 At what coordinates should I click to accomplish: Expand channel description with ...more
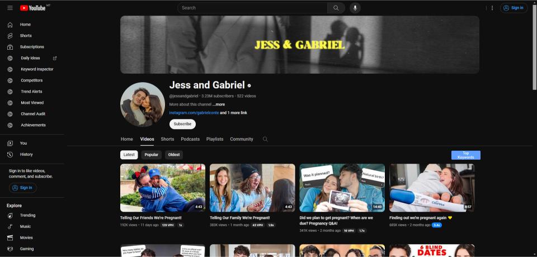point(219,104)
